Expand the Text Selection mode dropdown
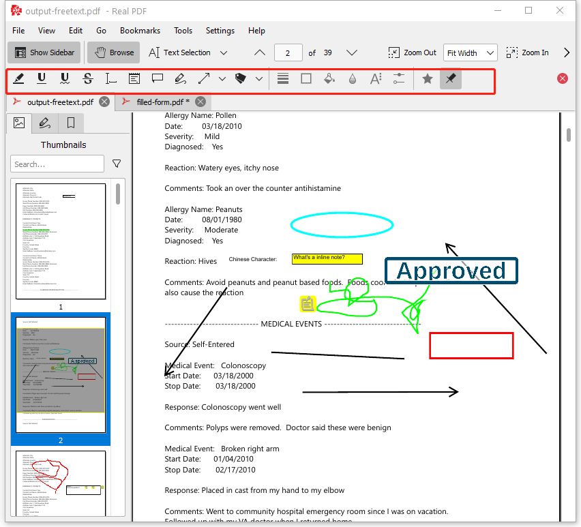This screenshot has height=527, width=581. coord(224,52)
